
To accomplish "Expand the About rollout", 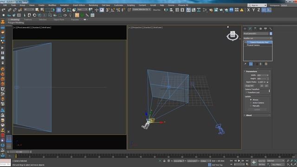I will tap(249, 115).
